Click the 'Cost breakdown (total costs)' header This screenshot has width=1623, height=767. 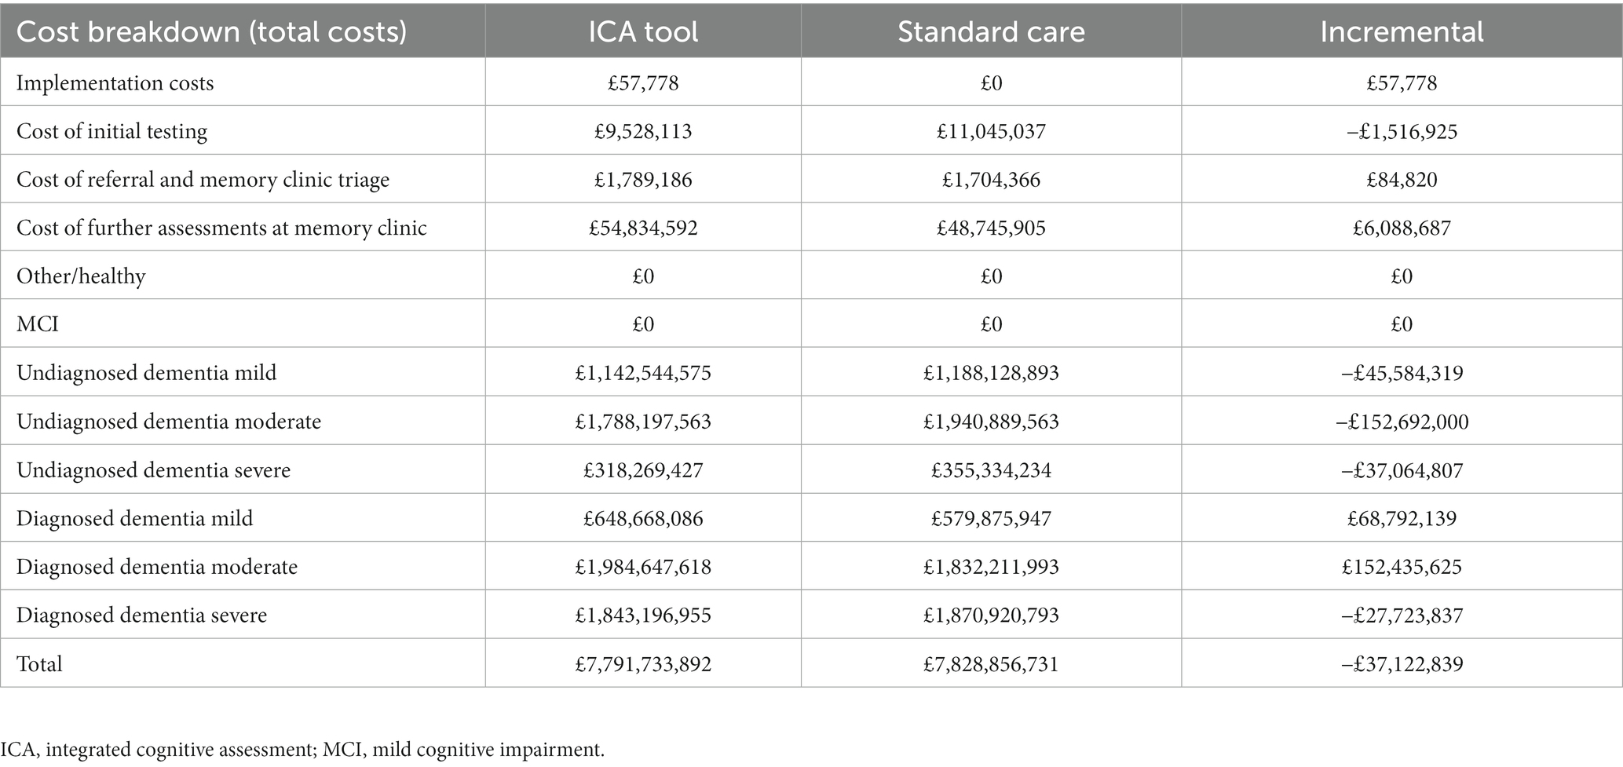(x=211, y=32)
